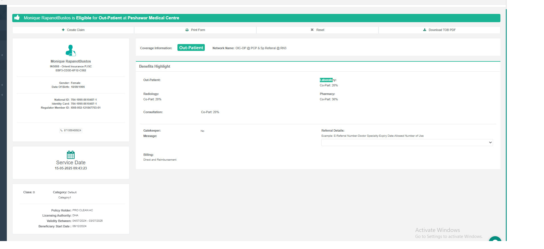Image resolution: width=544 pixels, height=249 pixels.
Task: Click the Policy Holder value PRO CLEAN AC
Action: [x=83, y=210]
